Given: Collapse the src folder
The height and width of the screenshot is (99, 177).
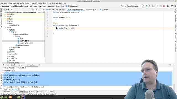Looking at the screenshot, I should click(x=5, y=28).
